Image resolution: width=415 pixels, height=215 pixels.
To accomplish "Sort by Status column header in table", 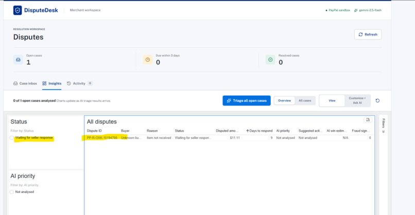I will click(179, 131).
